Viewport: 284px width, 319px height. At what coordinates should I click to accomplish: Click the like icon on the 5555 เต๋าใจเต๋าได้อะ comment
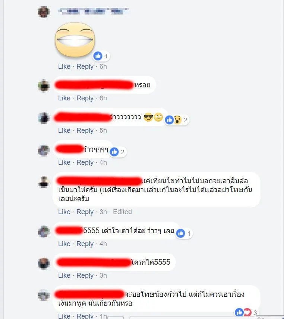tap(181, 233)
